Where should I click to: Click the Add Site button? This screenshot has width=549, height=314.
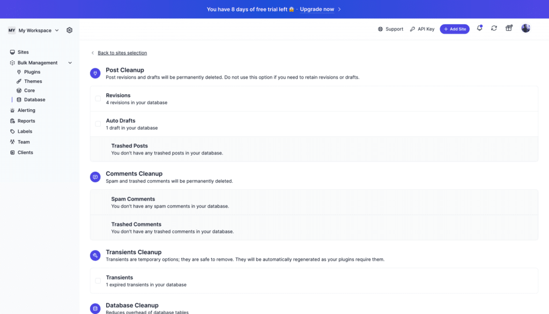point(455,29)
